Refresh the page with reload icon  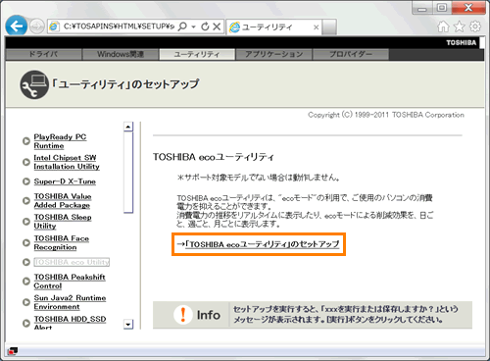[205, 26]
